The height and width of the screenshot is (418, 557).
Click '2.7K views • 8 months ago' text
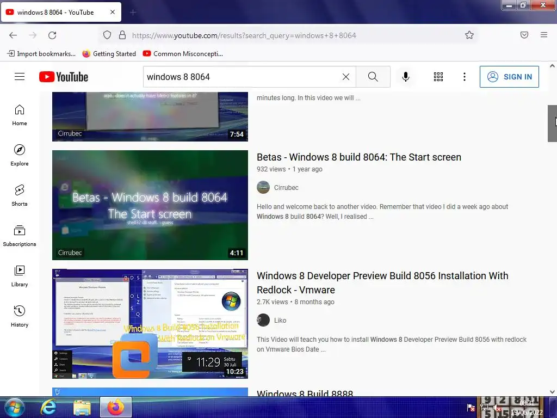pyautogui.click(x=295, y=302)
